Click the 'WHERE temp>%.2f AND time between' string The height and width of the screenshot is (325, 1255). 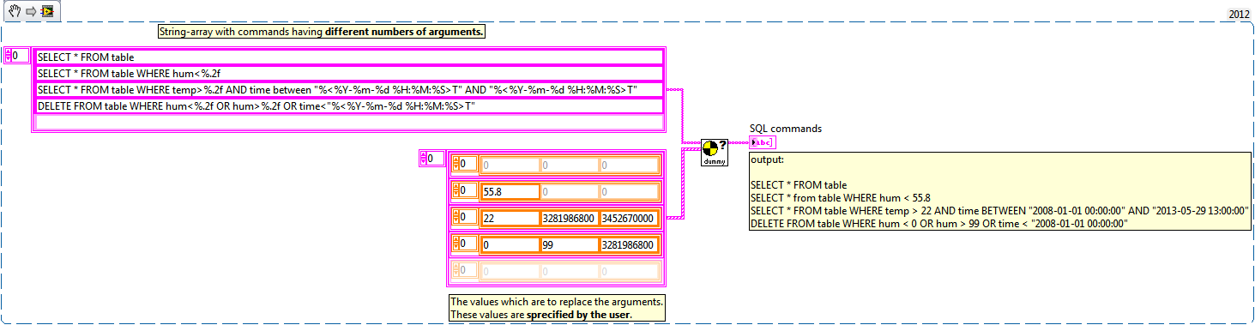coord(349,90)
